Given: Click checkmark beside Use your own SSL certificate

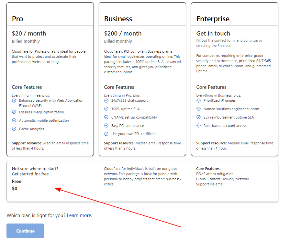Looking at the screenshot, I should (106, 134).
